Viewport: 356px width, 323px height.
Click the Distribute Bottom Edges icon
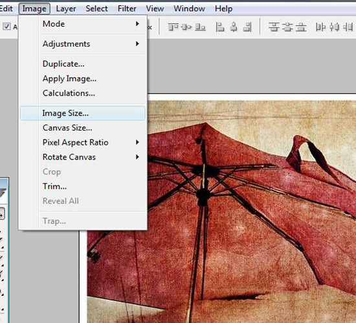point(301,27)
